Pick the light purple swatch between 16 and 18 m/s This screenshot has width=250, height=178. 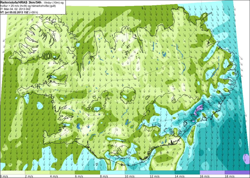212,172
